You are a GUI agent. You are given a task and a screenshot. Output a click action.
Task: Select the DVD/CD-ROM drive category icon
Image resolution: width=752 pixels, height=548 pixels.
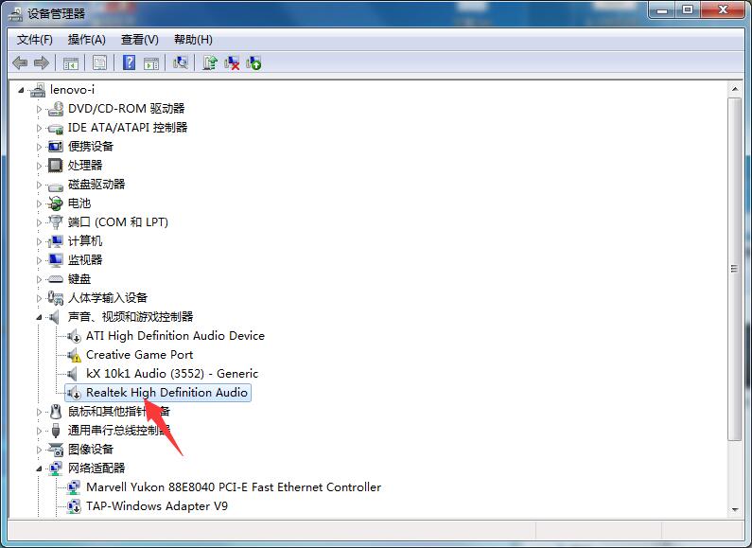pyautogui.click(x=56, y=109)
